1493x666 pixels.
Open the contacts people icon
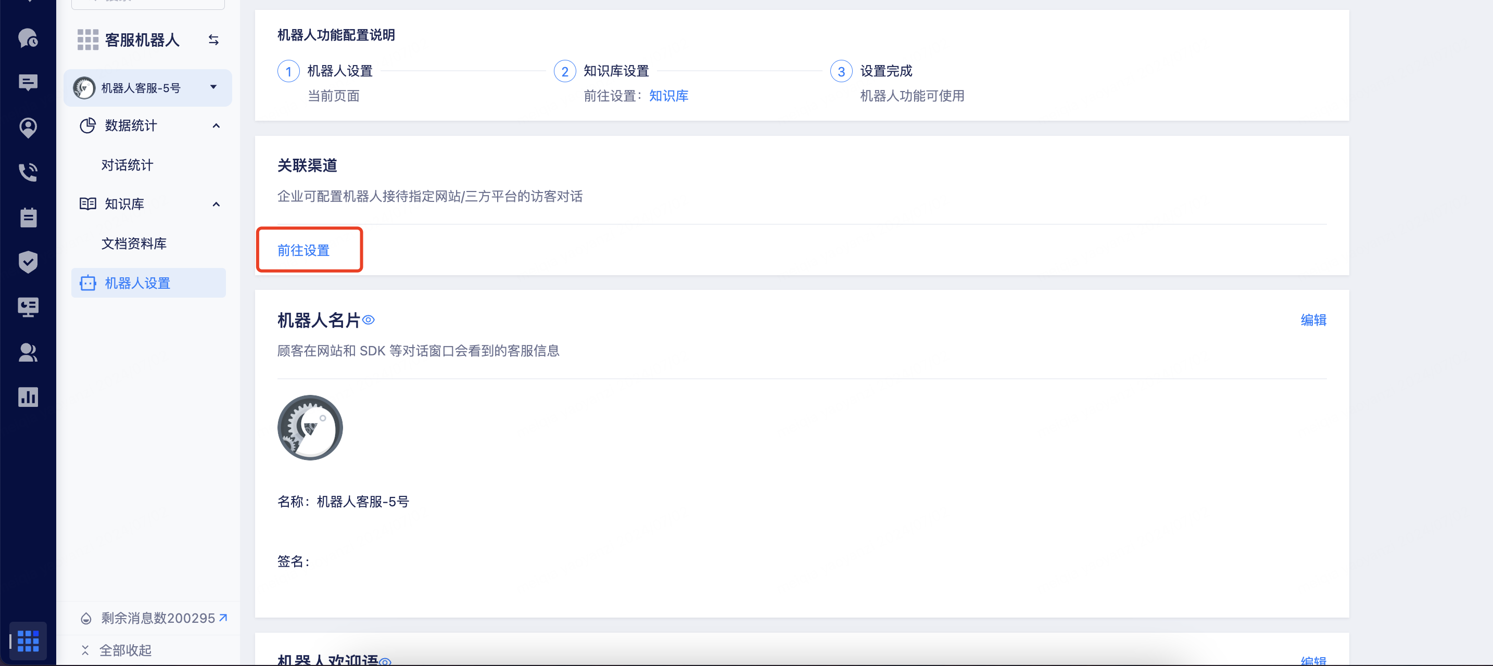(x=28, y=352)
